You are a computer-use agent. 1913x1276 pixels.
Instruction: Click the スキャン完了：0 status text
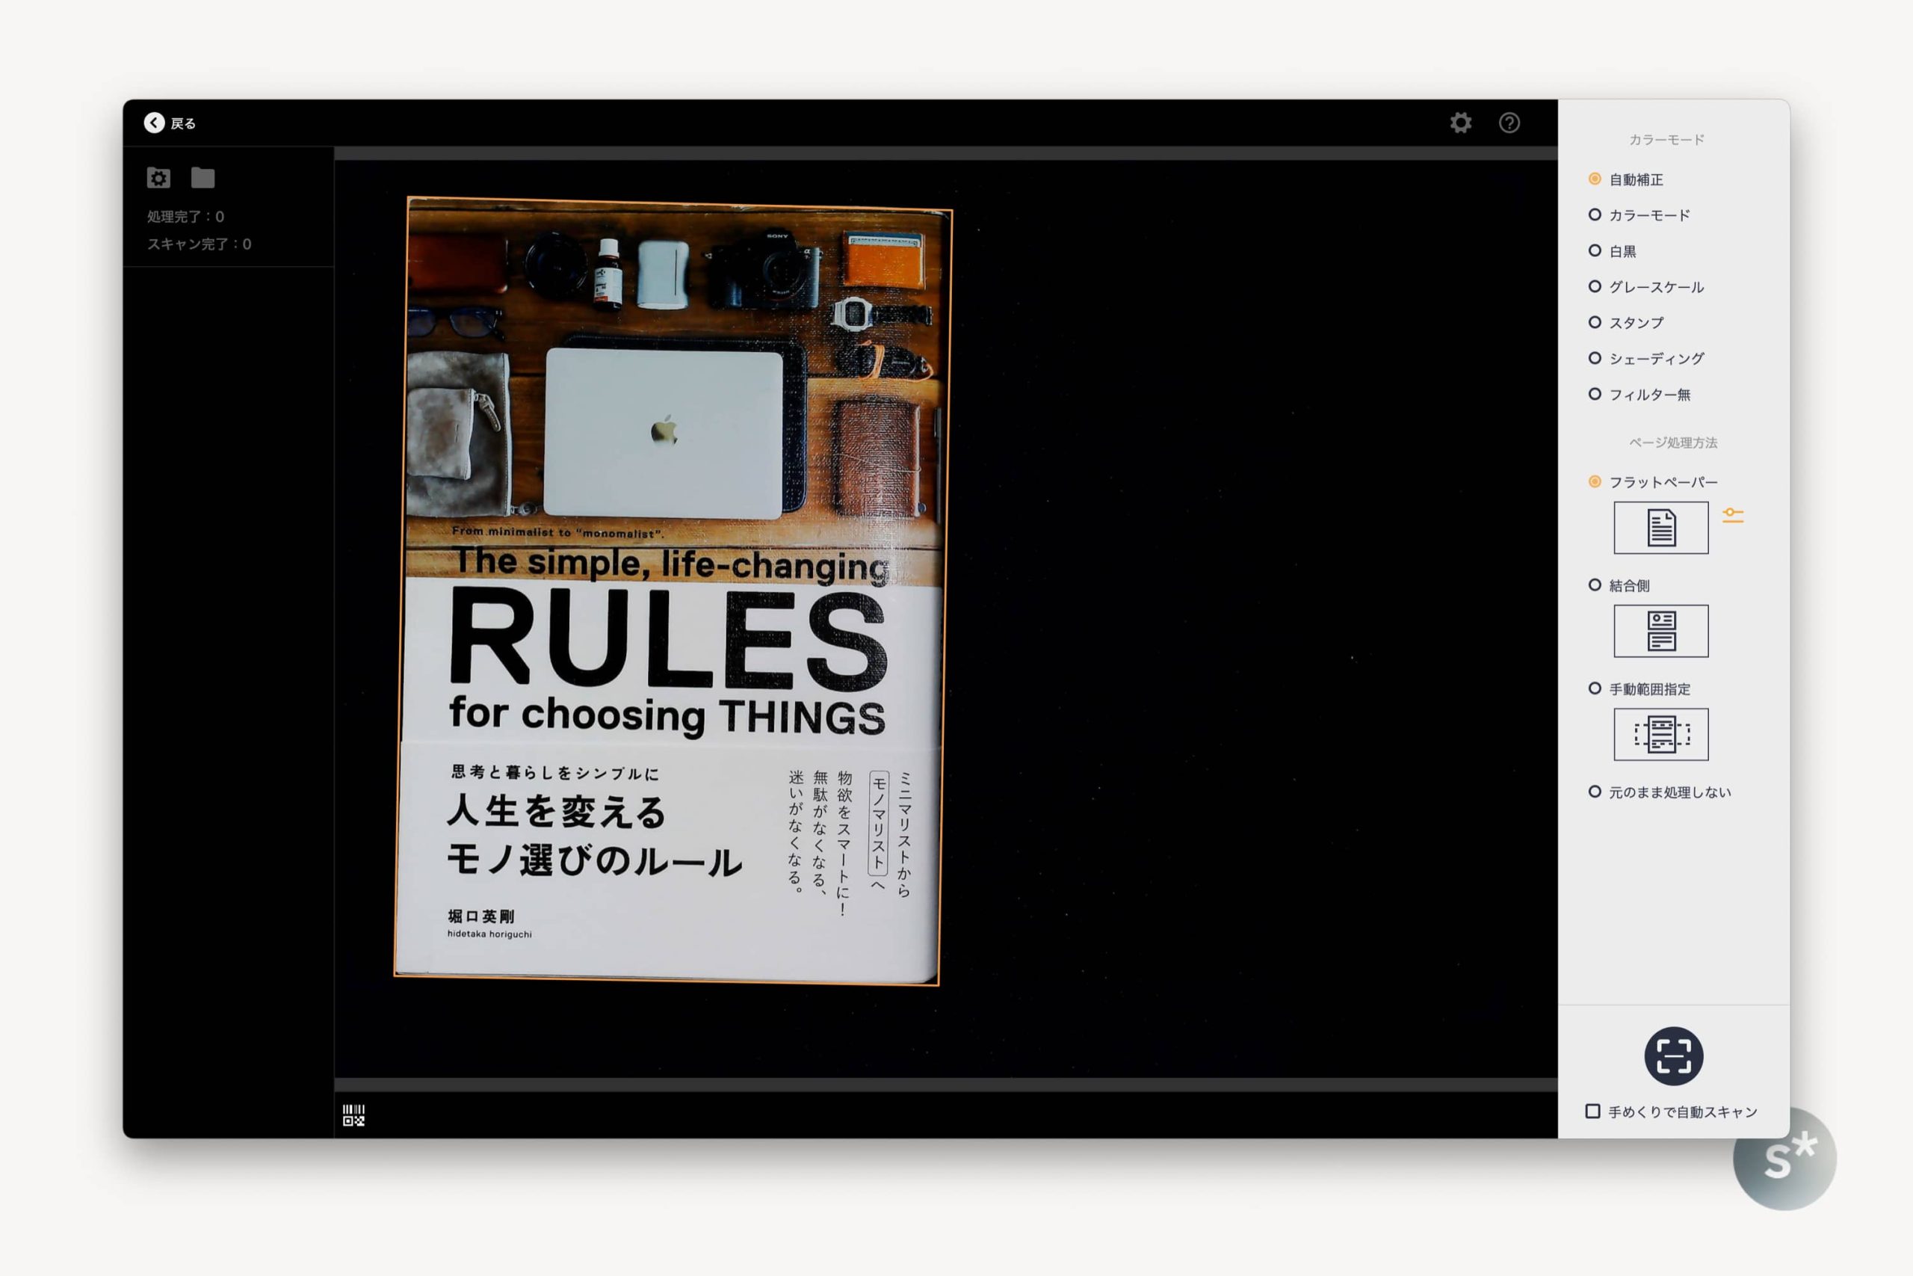click(200, 244)
